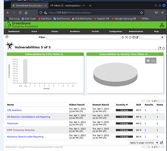Export page contents icon beside Apply dropdown
Screen dimensions: 167x151
click(x=162, y=143)
